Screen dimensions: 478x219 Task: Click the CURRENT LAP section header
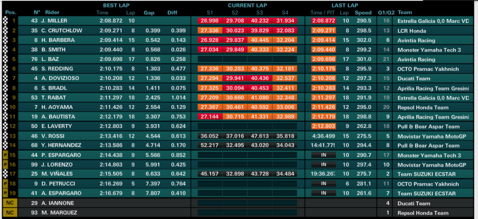click(x=246, y=5)
